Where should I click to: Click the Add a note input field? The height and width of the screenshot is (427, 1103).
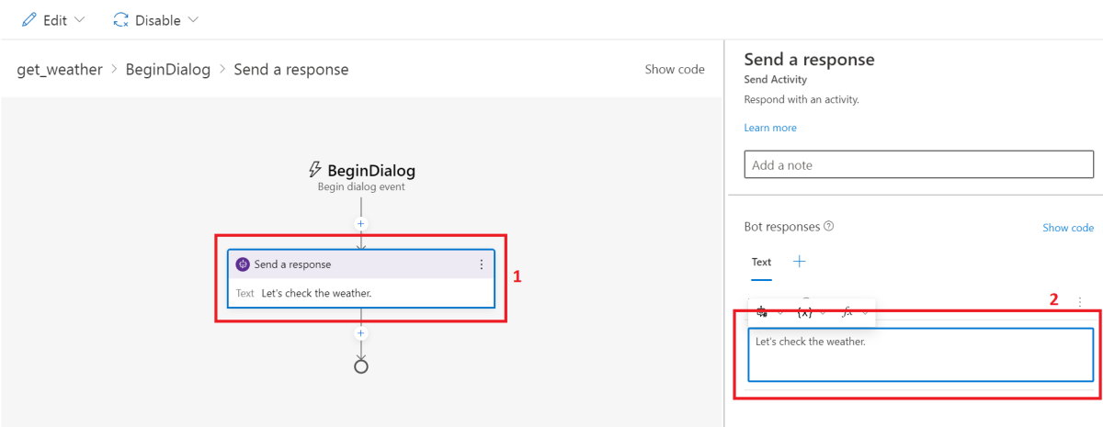(918, 165)
